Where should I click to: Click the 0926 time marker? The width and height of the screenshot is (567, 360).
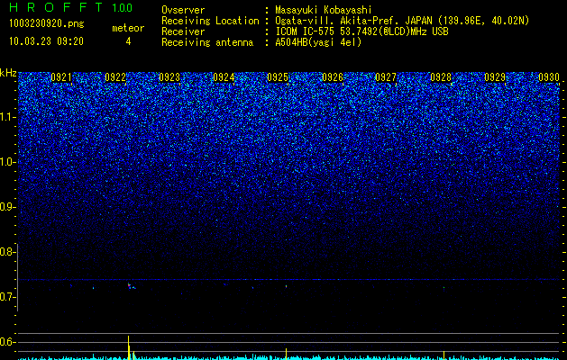pyautogui.click(x=333, y=77)
